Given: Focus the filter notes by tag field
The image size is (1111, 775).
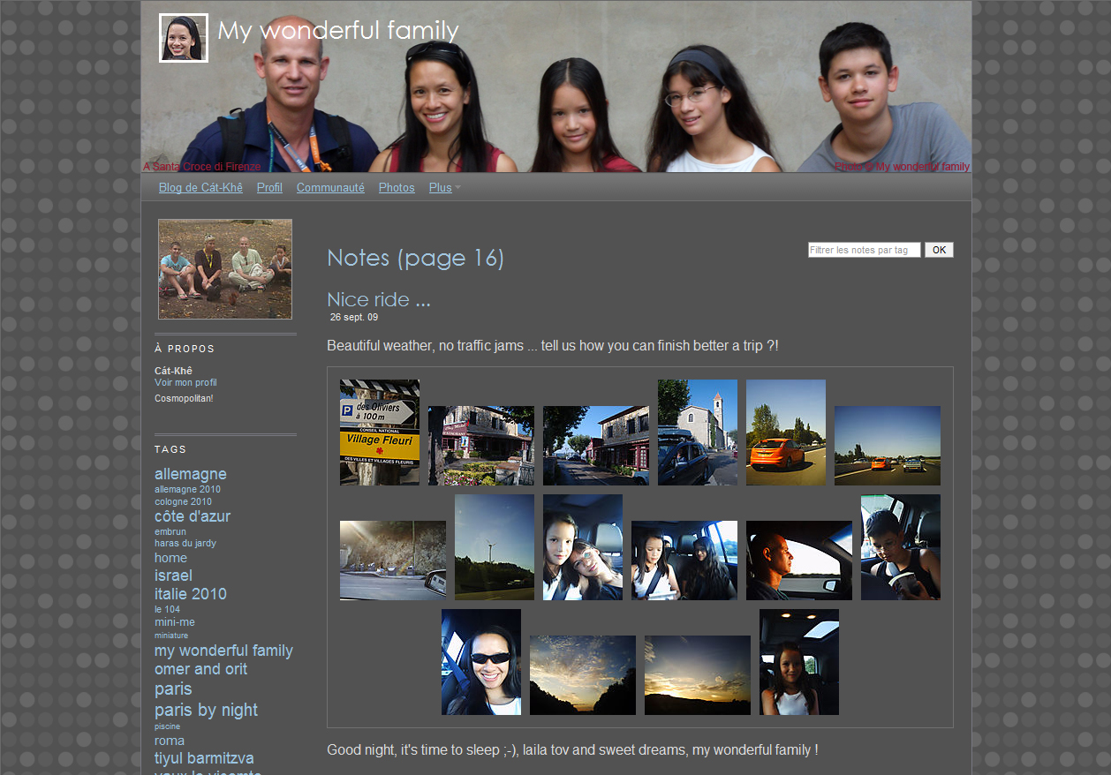Looking at the screenshot, I should (x=864, y=250).
